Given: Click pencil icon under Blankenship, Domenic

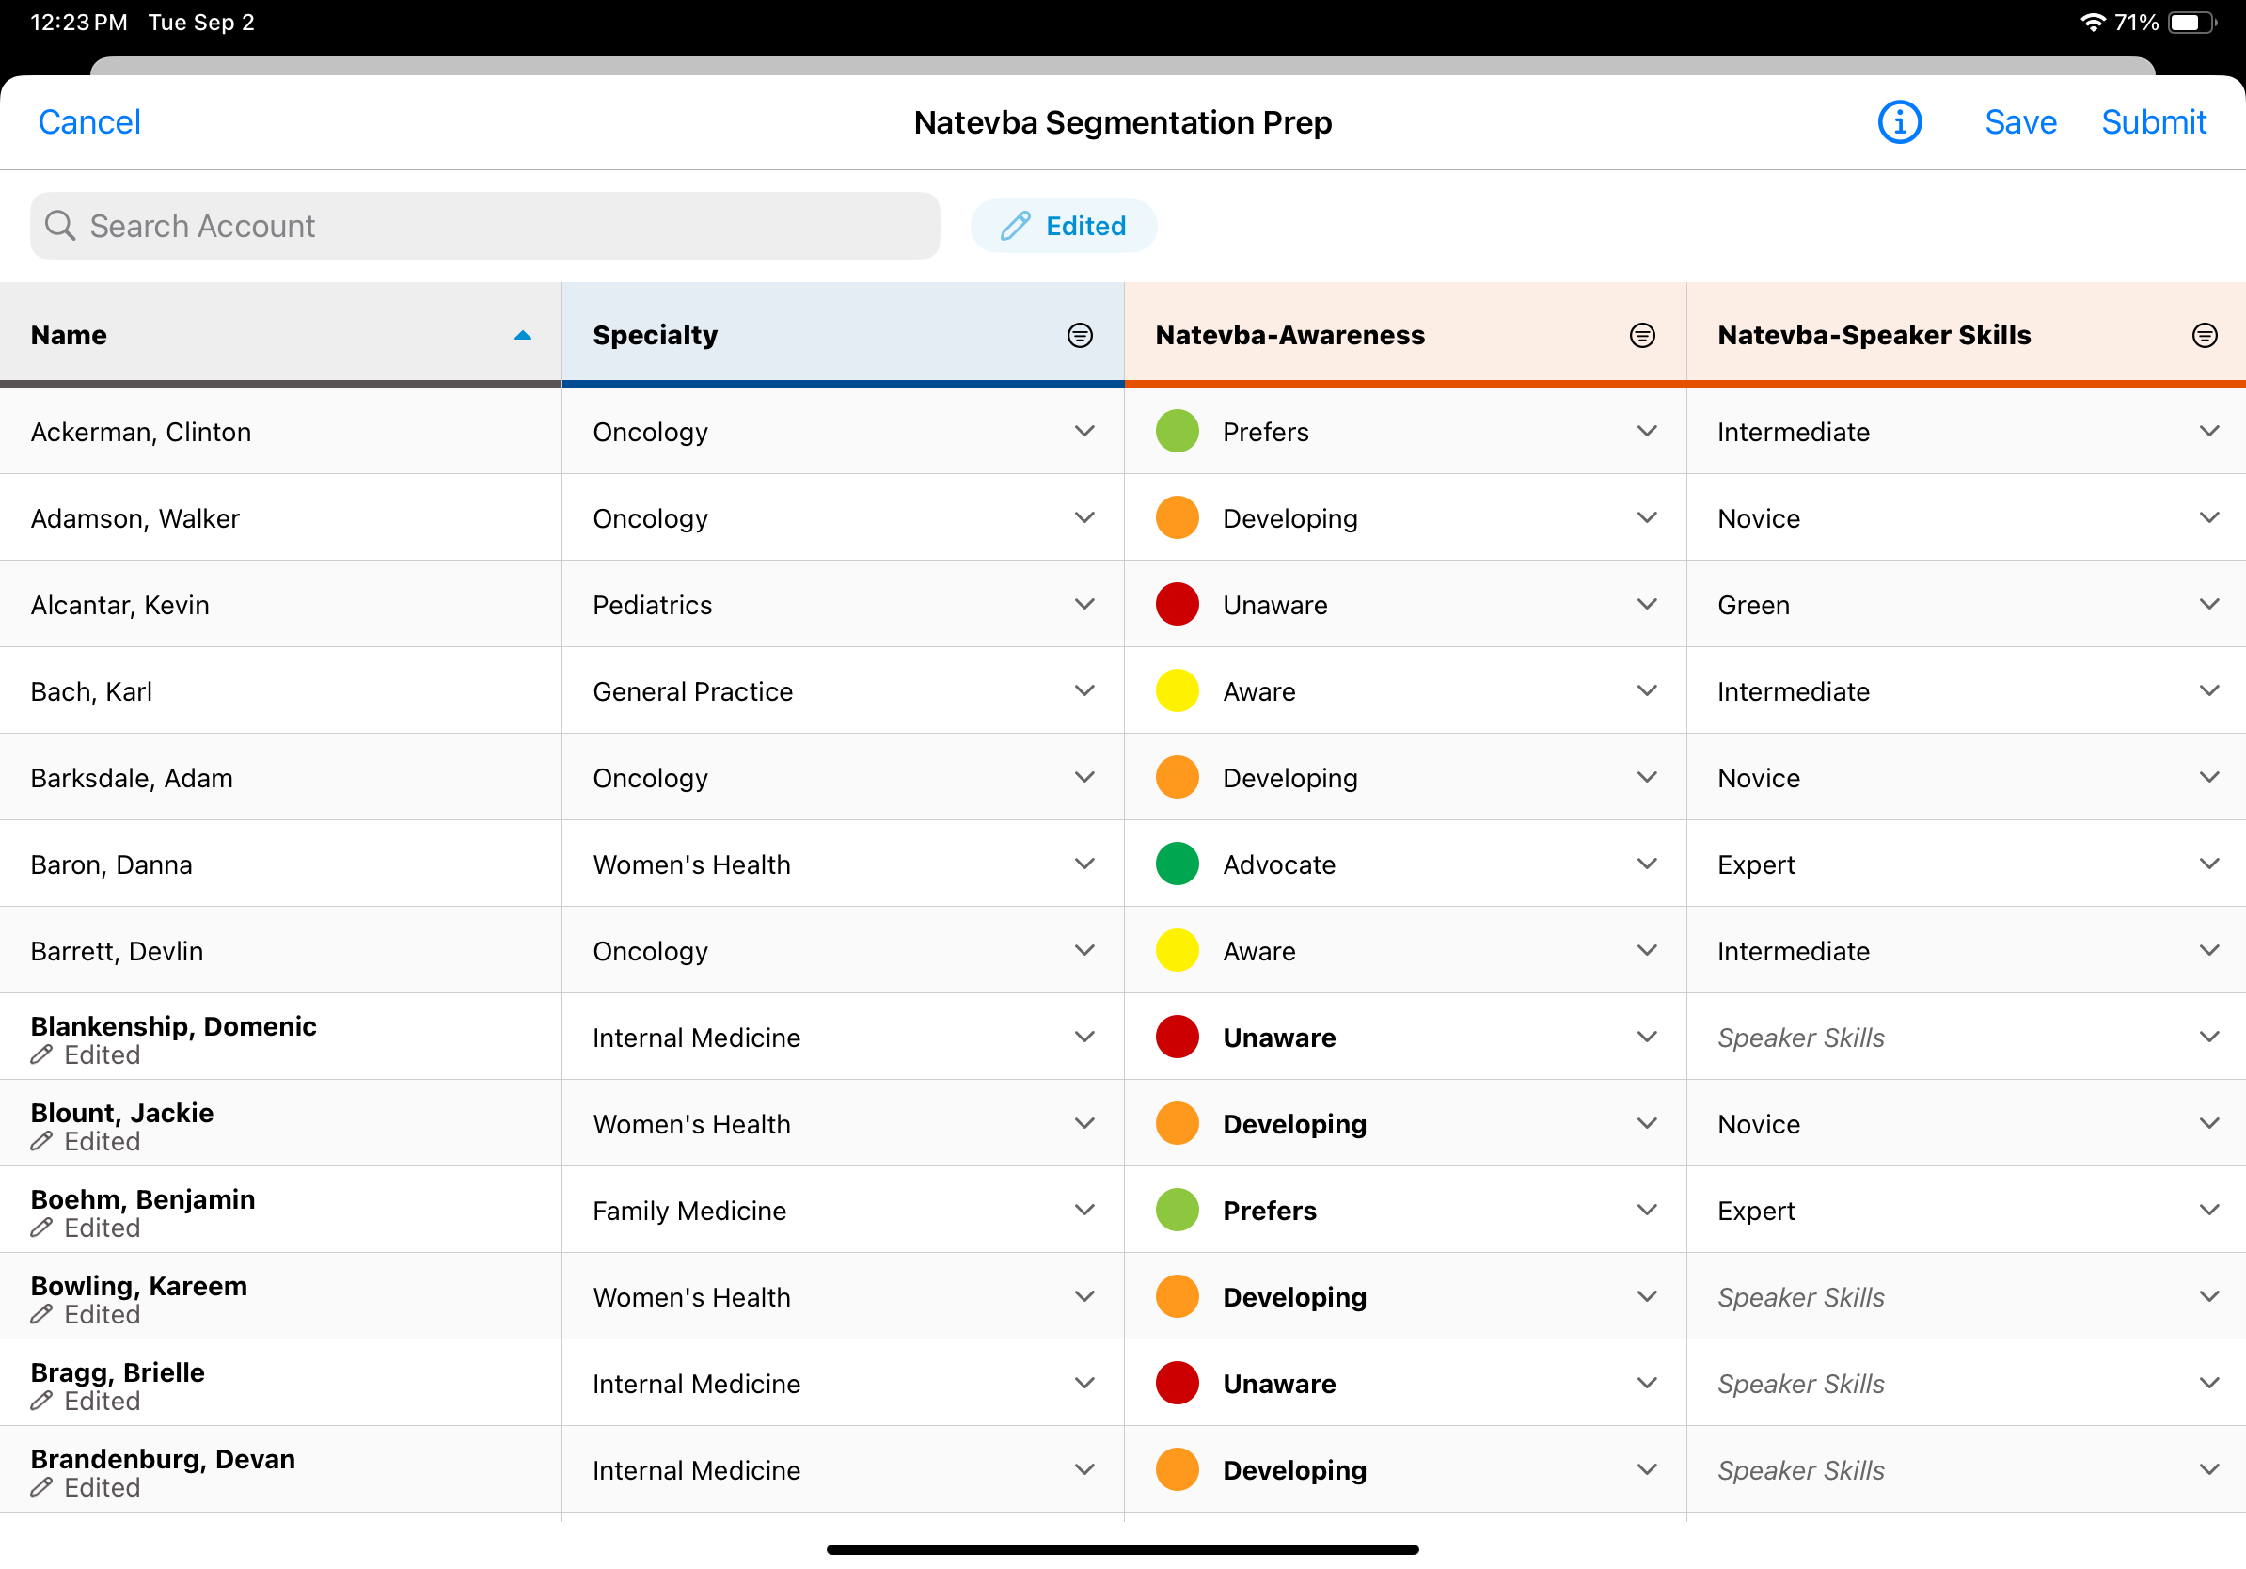Looking at the screenshot, I should click(x=41, y=1054).
